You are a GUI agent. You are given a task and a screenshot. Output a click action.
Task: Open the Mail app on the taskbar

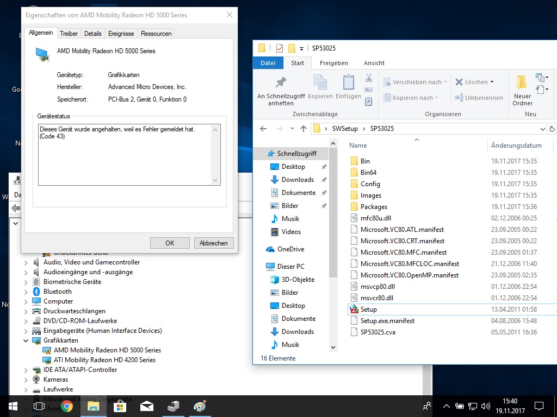[147, 406]
